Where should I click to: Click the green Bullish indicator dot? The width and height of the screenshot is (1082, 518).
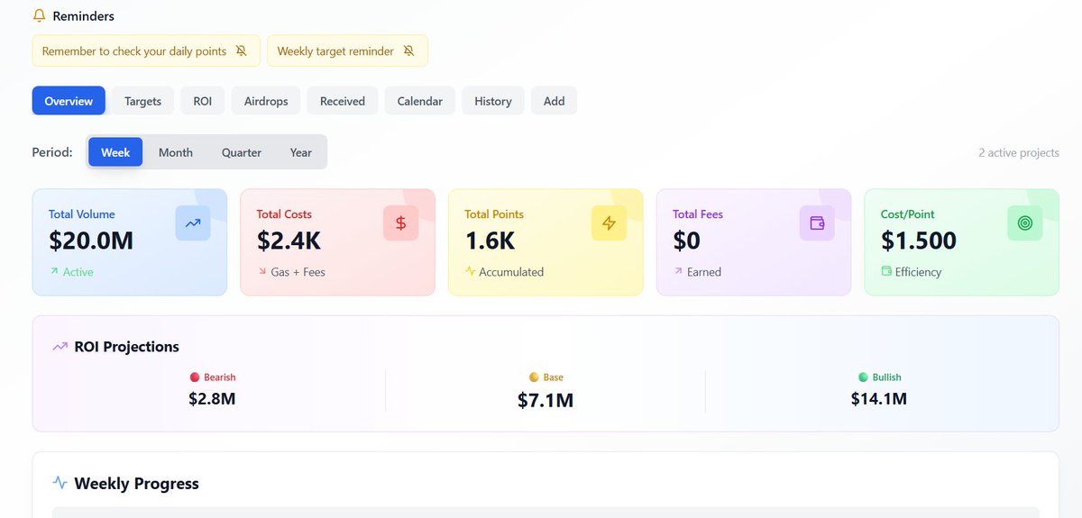[864, 377]
